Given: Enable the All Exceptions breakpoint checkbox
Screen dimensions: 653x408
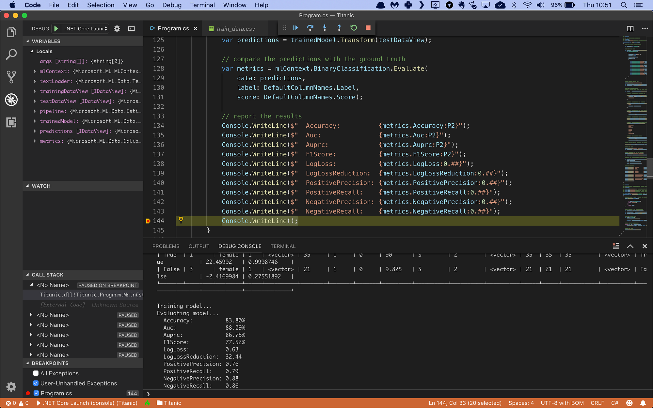Looking at the screenshot, I should [x=36, y=373].
